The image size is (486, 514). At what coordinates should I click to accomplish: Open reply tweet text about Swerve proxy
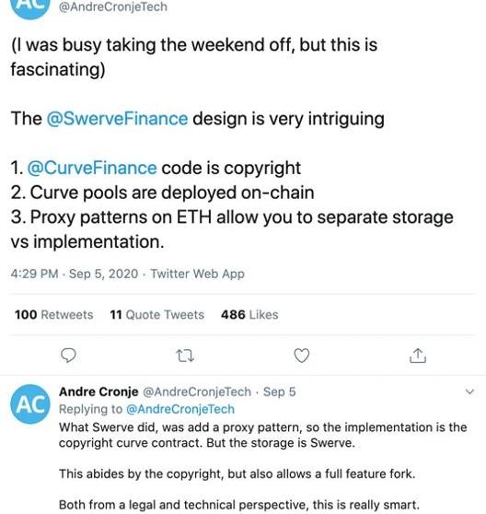tap(262, 466)
